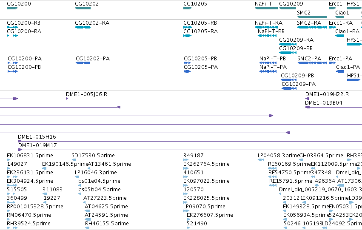The width and height of the screenshot is (362, 230).
Task: Select the CG10202 gene glyph
Action: [x=83, y=8]
